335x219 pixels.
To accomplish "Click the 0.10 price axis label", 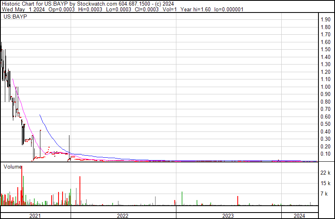I will [325, 154].
